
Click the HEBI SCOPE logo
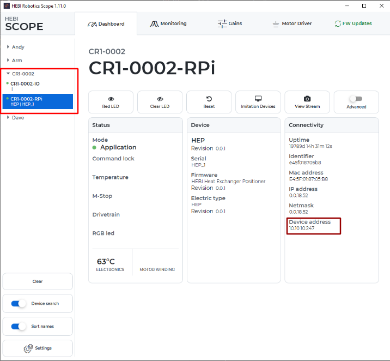(x=24, y=24)
